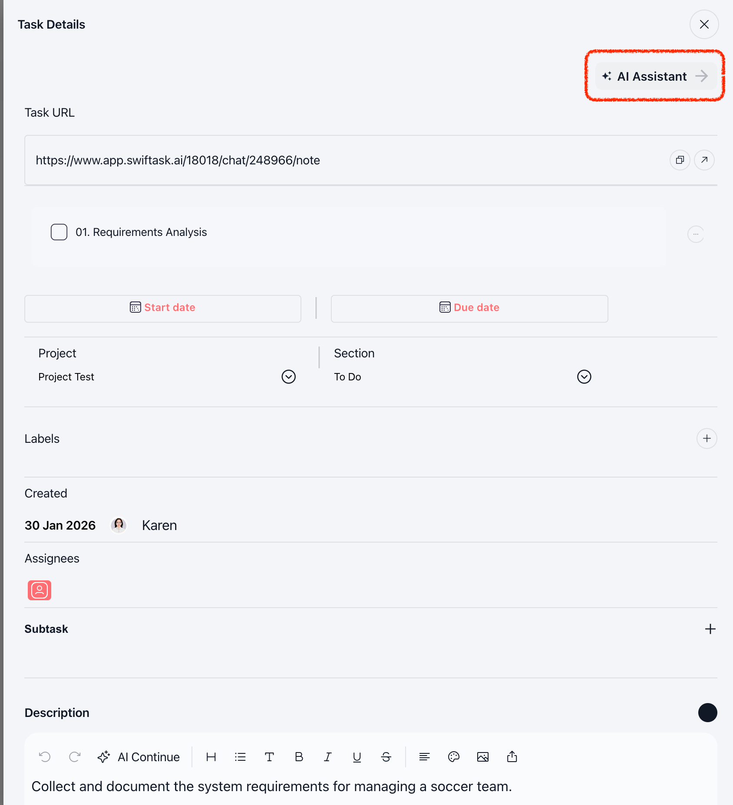The image size is (733, 805).
Task: Click the redo arrow in description toolbar
Action: pos(75,757)
